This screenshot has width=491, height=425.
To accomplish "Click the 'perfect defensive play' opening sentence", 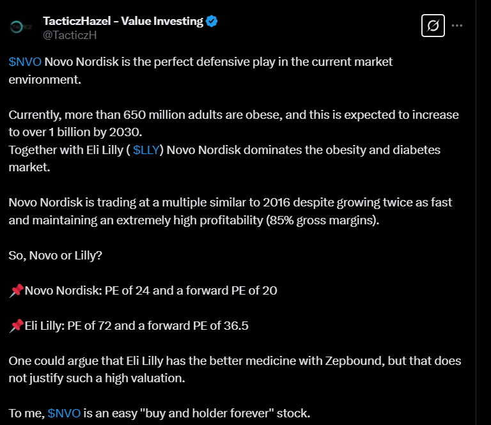I will tap(200, 71).
